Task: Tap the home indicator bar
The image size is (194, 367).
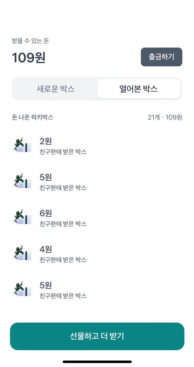Action: coord(97,362)
